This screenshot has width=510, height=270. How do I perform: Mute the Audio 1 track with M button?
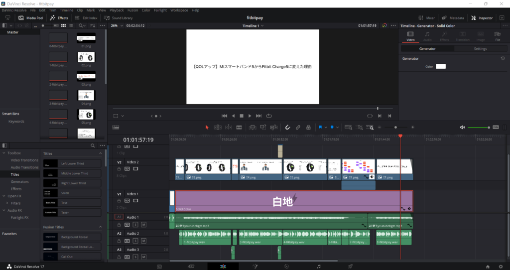tap(143, 225)
